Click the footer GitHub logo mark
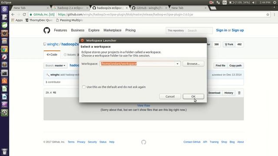278x156 pixels. pyautogui.click(x=144, y=142)
